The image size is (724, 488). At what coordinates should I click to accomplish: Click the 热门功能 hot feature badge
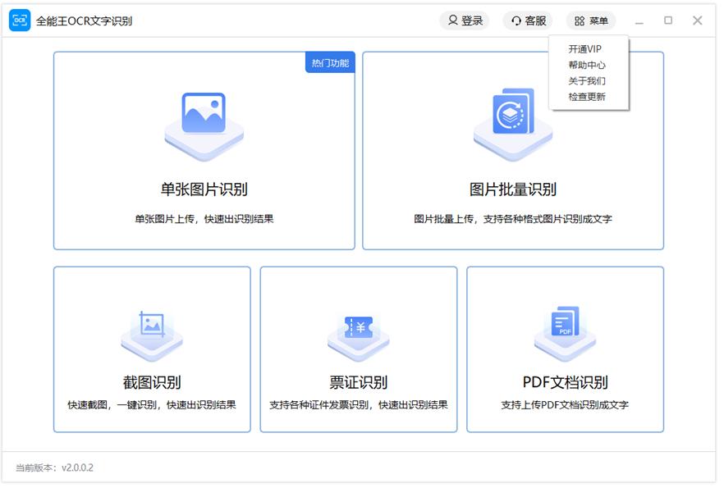pos(330,63)
